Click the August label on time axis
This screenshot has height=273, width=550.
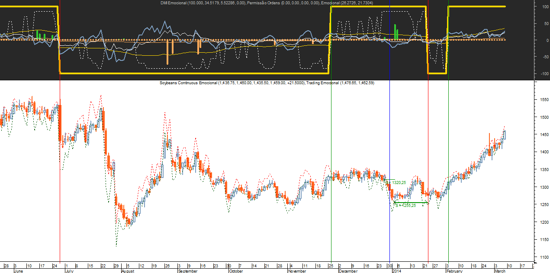[128, 271]
